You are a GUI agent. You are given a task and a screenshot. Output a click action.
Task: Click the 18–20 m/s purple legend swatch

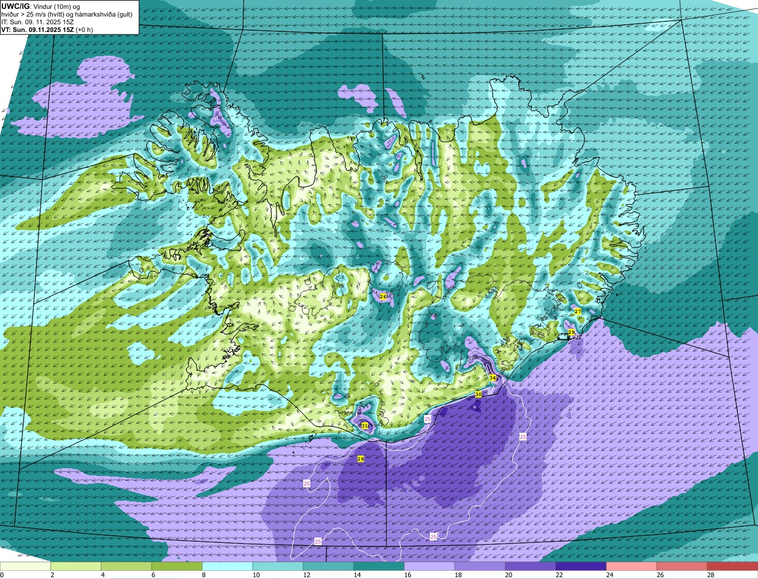[480, 566]
